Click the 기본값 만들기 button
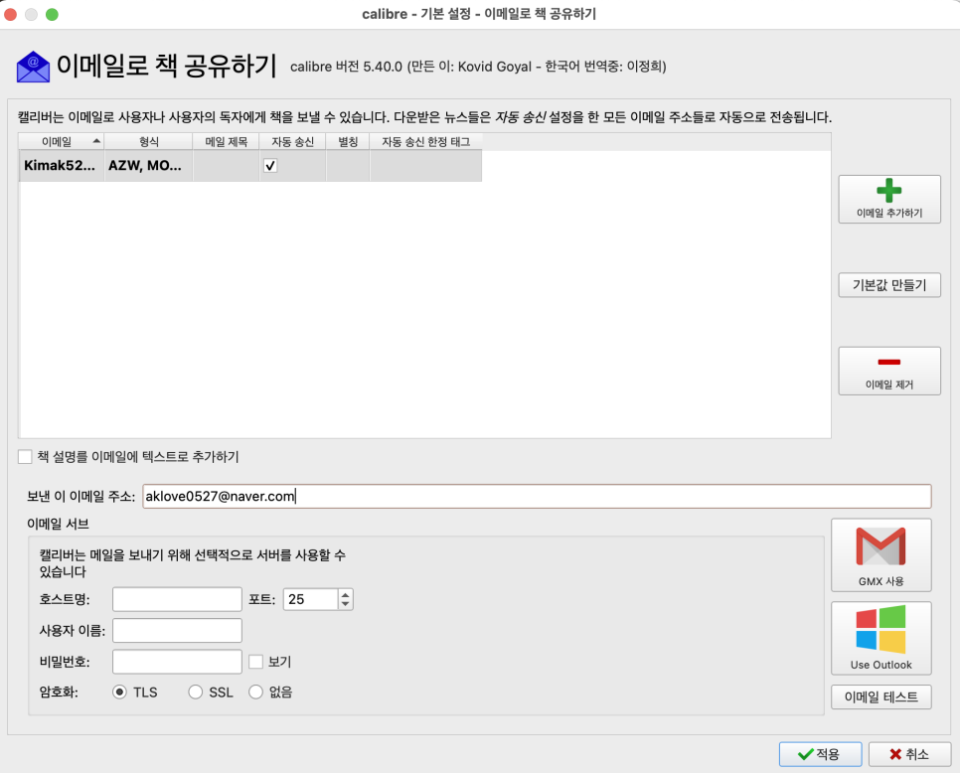The width and height of the screenshot is (960, 773). coord(889,285)
